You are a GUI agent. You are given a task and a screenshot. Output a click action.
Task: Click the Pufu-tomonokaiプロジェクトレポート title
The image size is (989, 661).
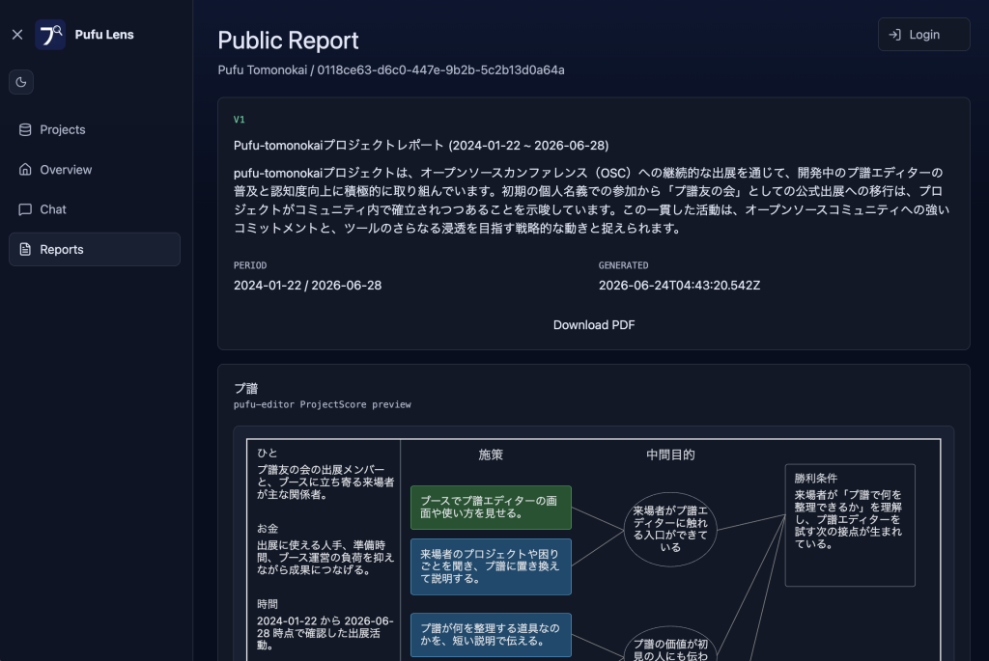pos(421,146)
